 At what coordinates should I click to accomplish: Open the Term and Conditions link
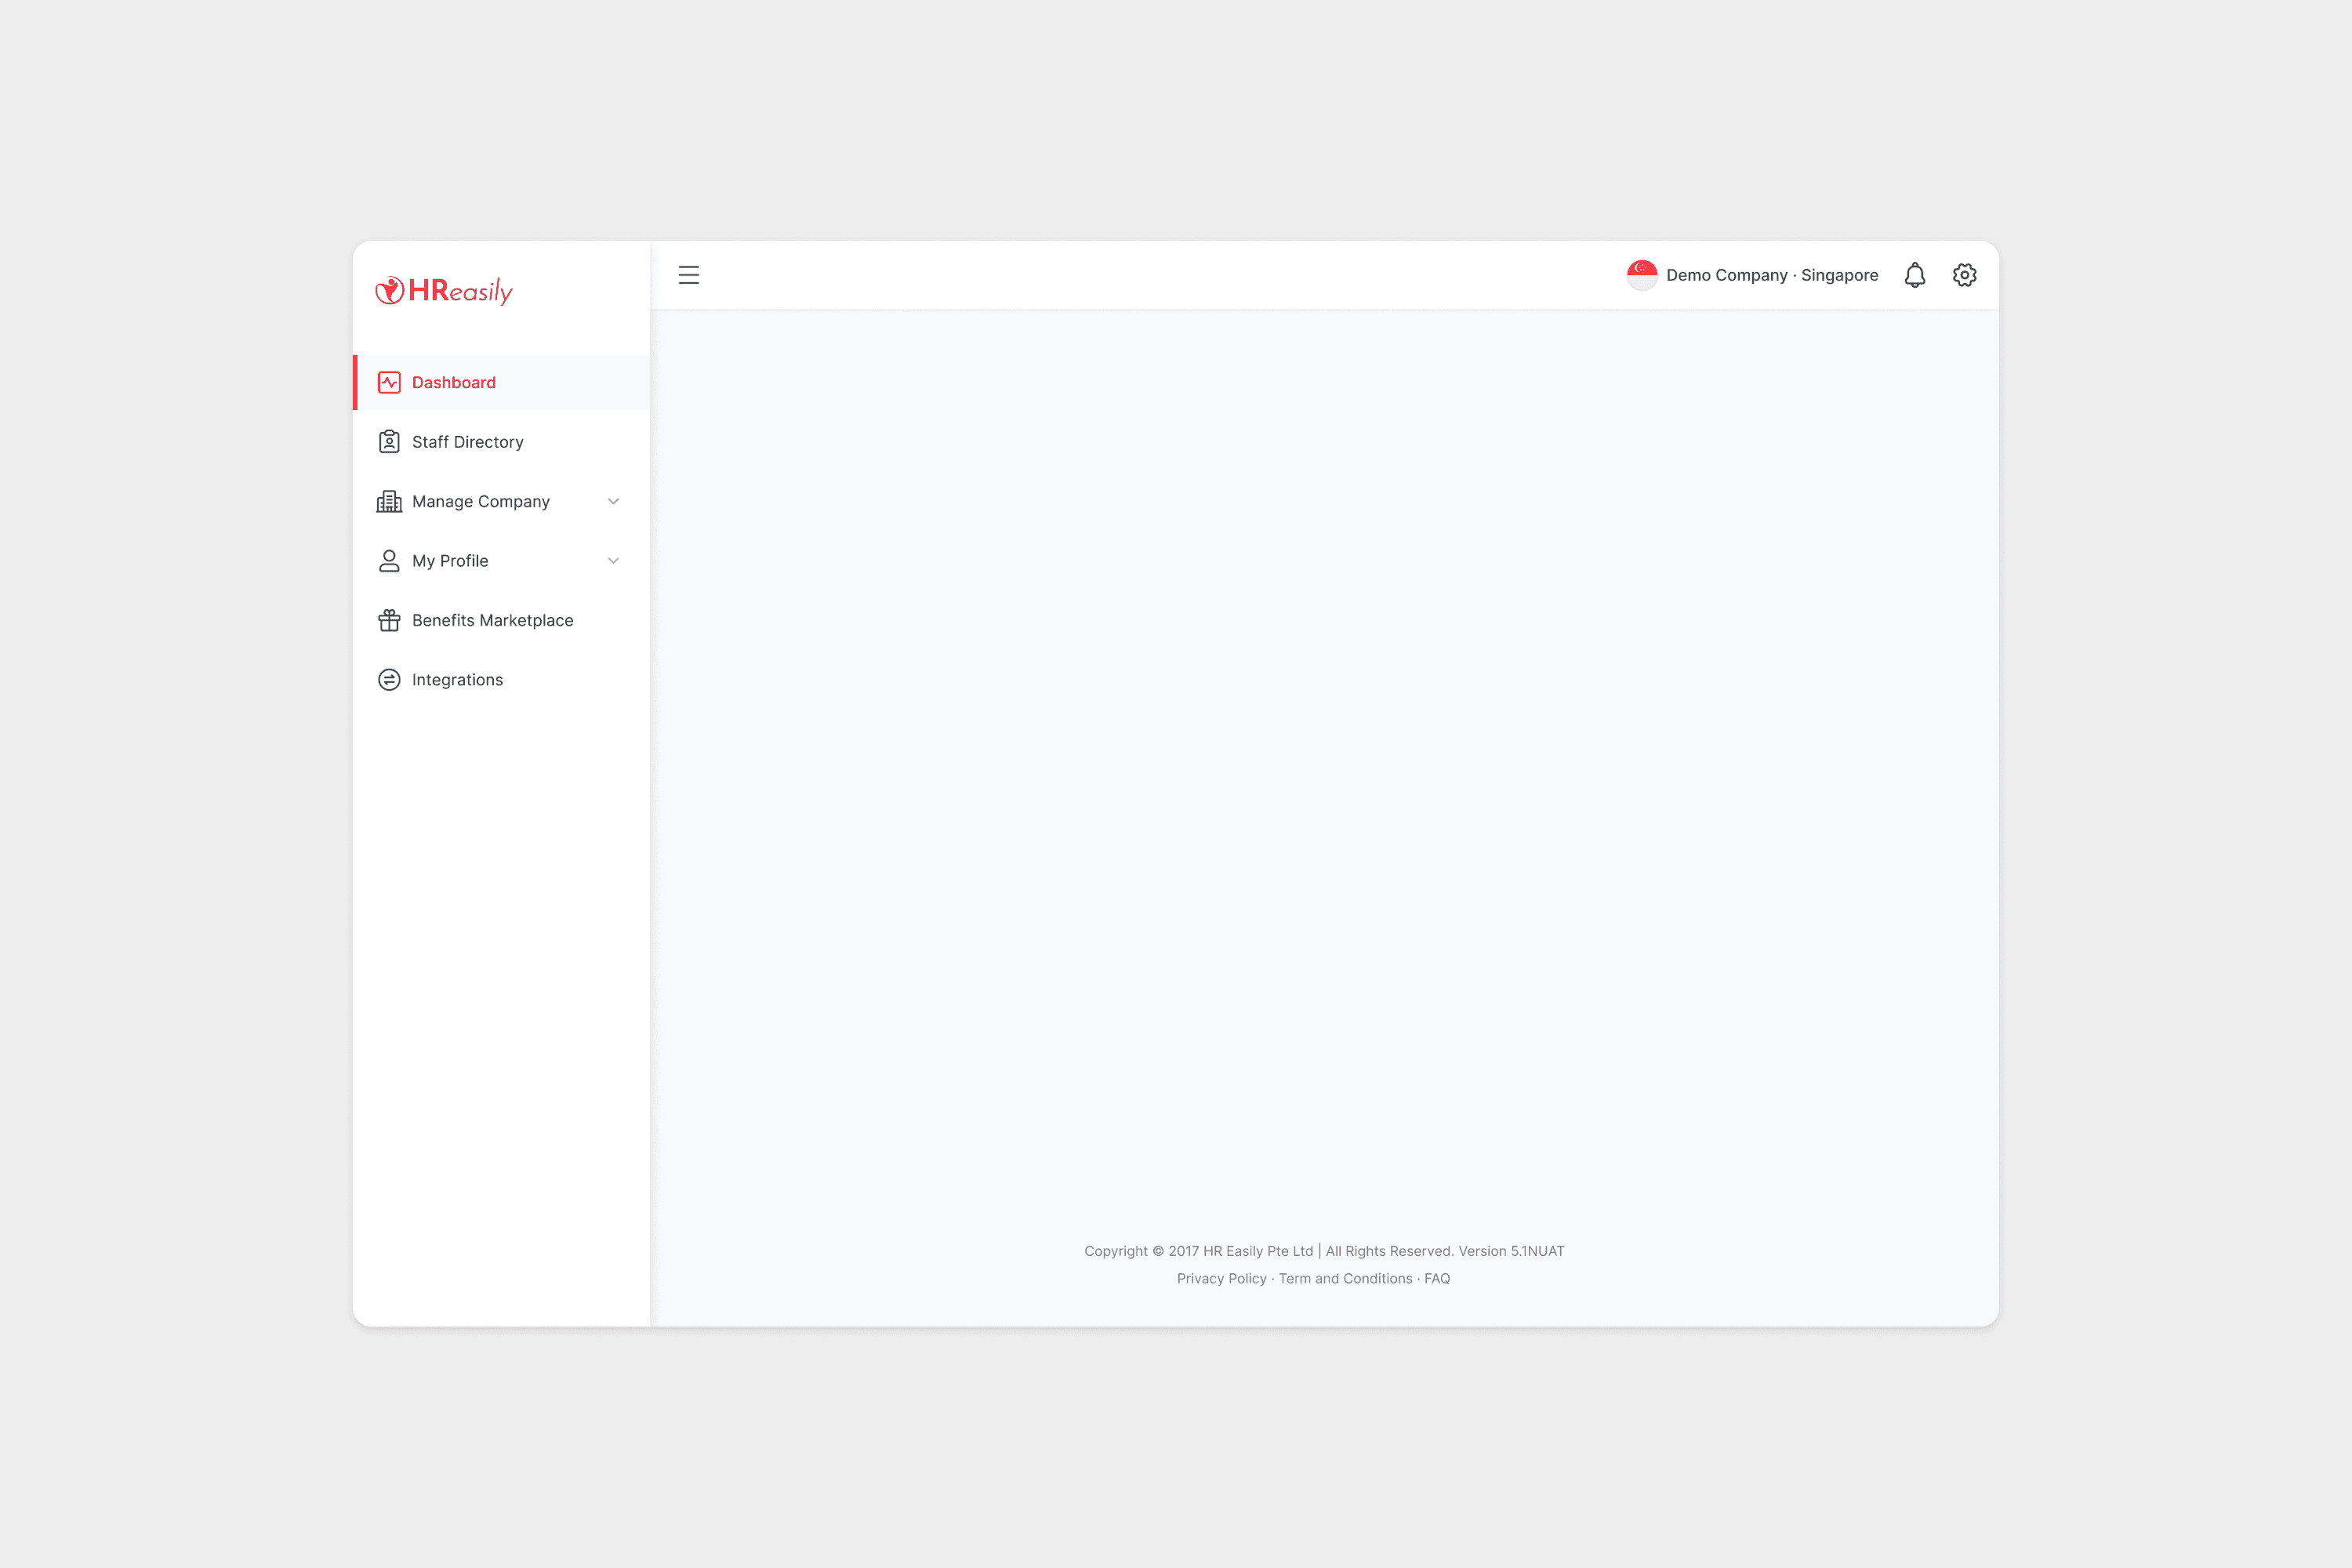[1345, 1278]
